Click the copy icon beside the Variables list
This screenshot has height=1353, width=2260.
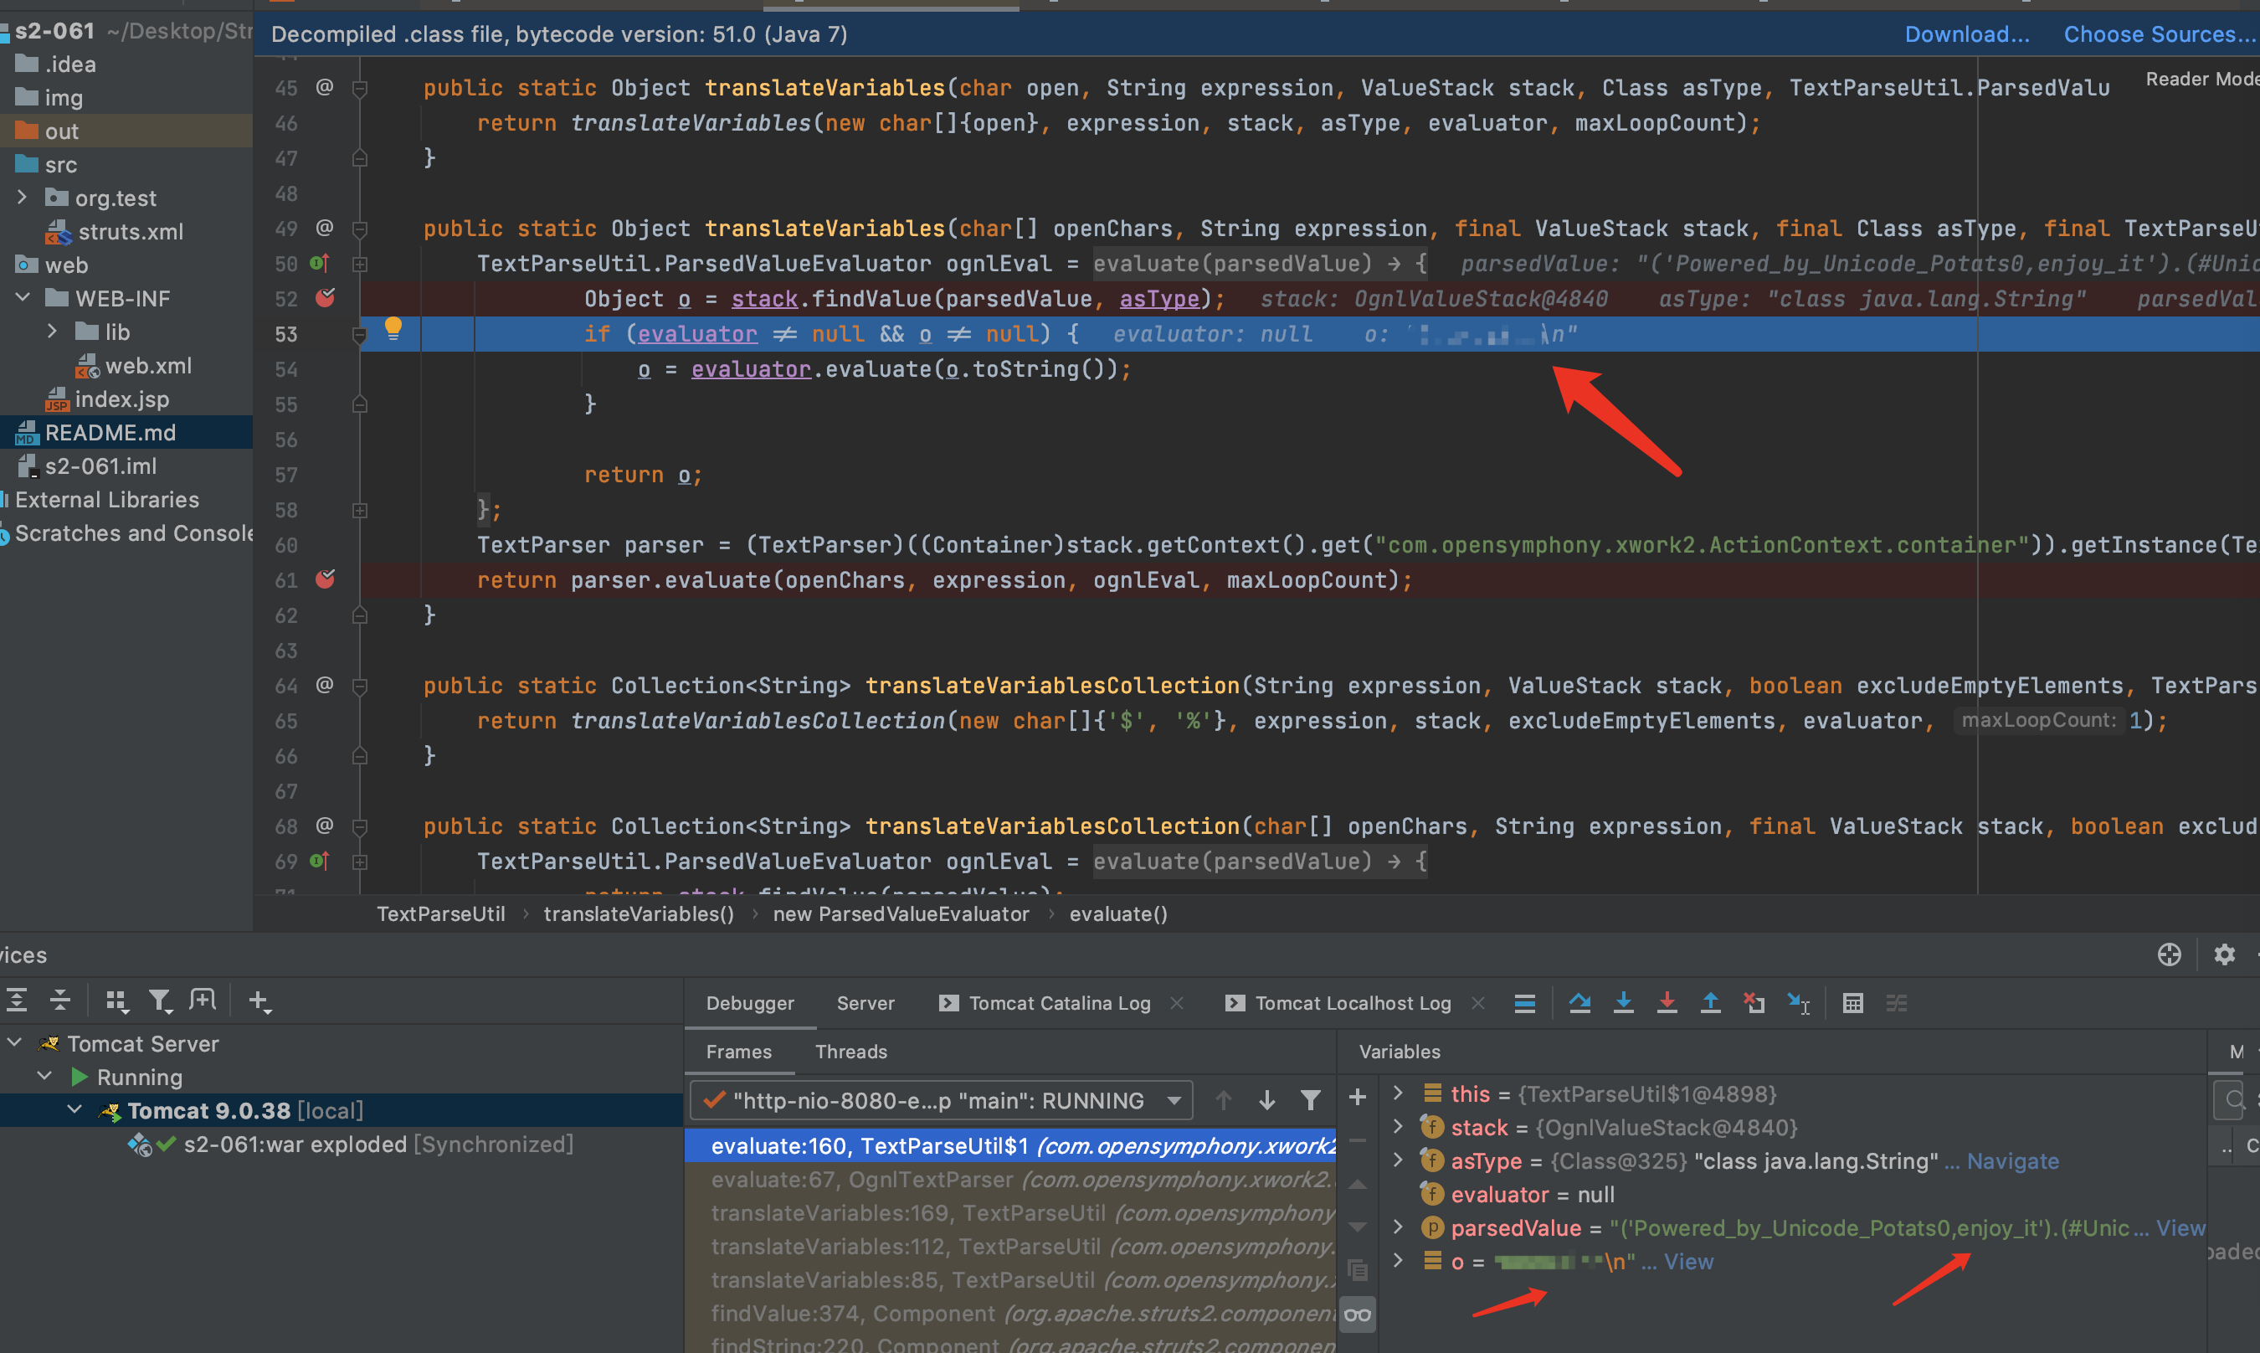(1358, 1270)
